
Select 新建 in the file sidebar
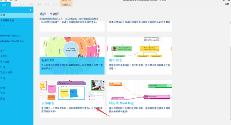pyautogui.click(x=16, y=15)
